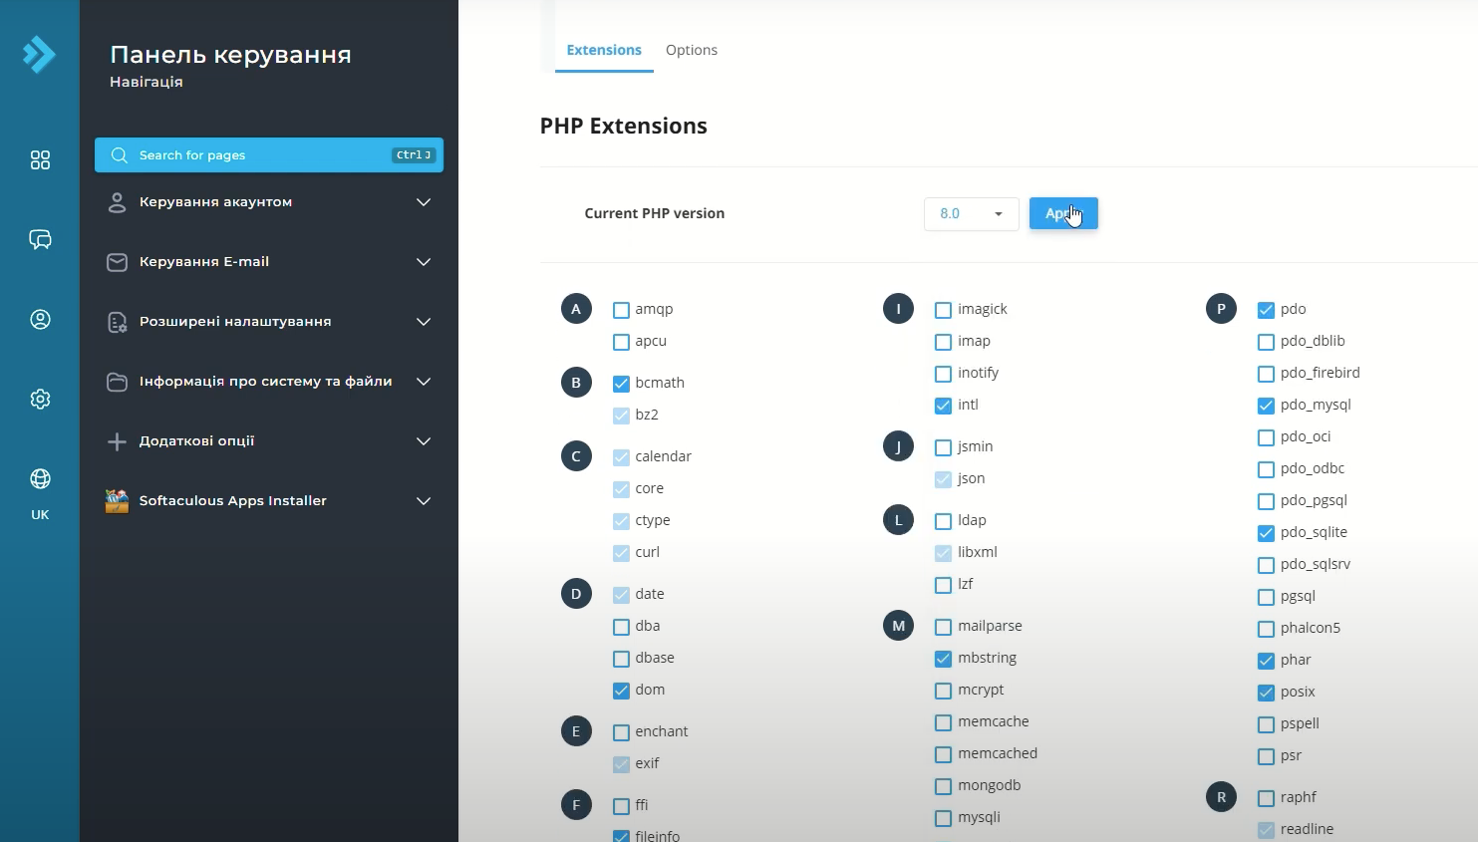Click the letter R group badge
Screen dimensions: 1478x842
pos(1221,797)
